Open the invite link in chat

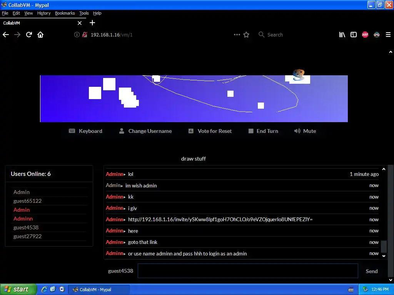220,219
